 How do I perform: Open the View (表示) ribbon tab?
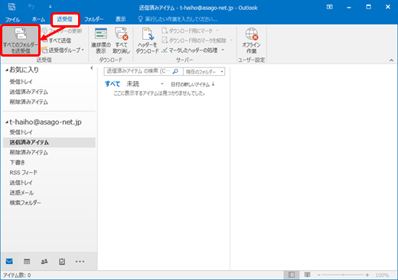pos(121,19)
